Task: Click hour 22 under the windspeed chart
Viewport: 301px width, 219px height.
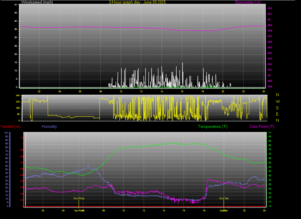Action: (x=243, y=91)
